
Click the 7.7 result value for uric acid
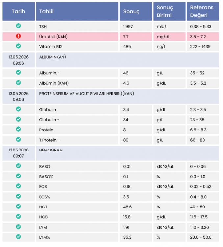tap(126, 37)
